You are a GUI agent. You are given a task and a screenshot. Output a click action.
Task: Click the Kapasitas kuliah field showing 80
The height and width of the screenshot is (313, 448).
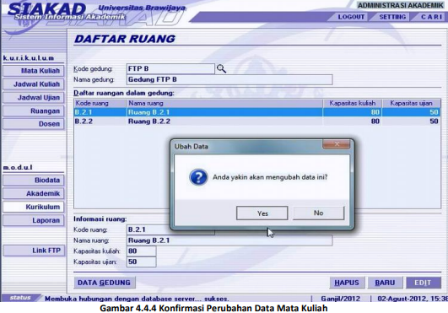pos(141,251)
